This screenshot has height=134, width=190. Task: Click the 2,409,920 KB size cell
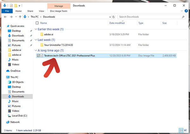169,56
